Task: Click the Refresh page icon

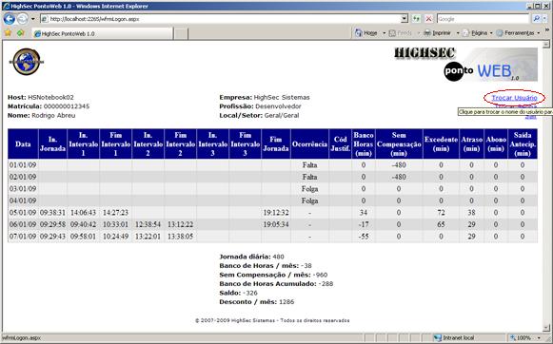Action: (417, 19)
